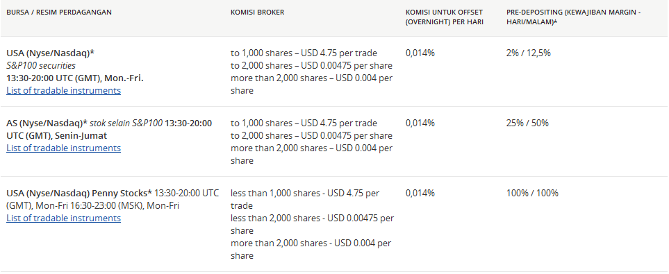Click Penny Stocks row broker commission text
The width and height of the screenshot is (669, 274).
click(313, 224)
